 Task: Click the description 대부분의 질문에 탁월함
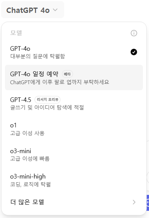coord(38,56)
